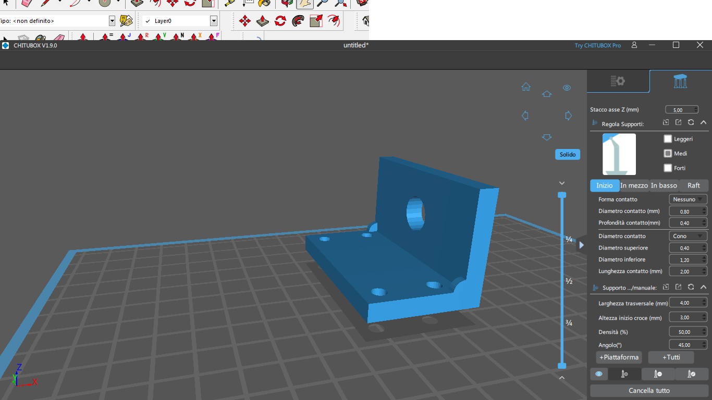Click the Diametro contatto (mm) value field
The image size is (712, 400).
688,211
